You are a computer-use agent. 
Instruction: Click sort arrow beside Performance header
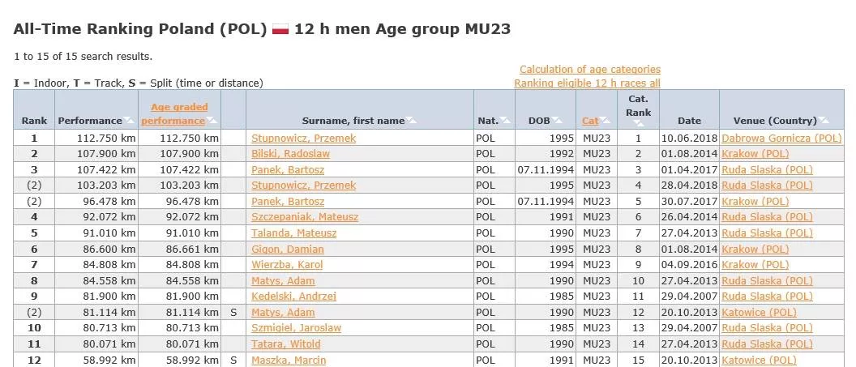click(x=129, y=121)
